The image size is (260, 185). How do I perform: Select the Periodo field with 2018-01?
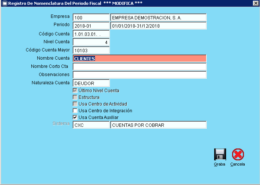point(91,26)
